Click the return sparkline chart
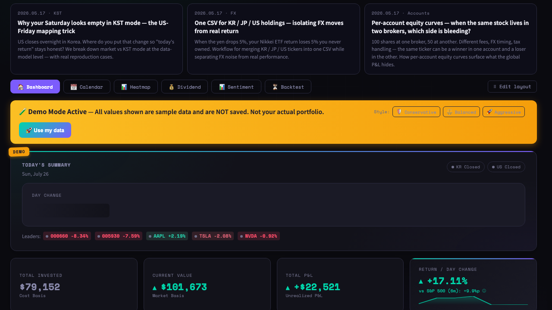Screen dimensions: 552x310 [473, 300]
